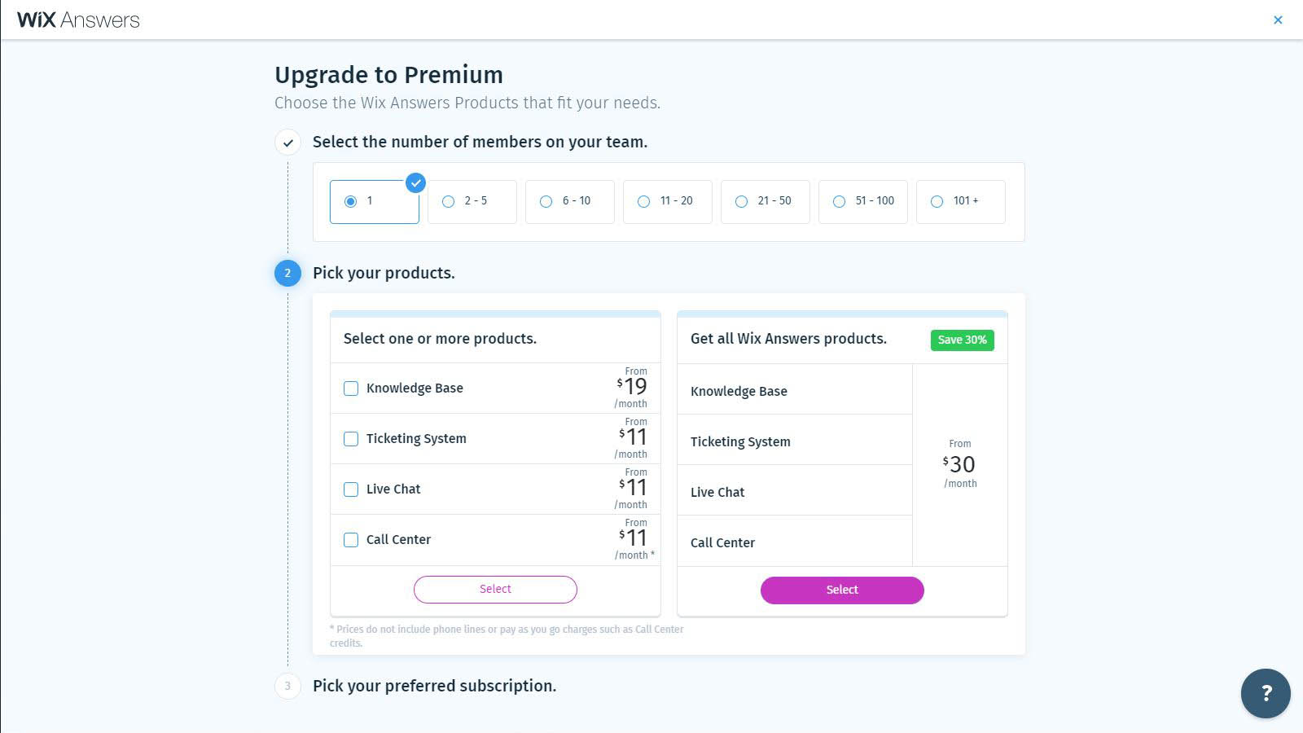Image resolution: width=1303 pixels, height=733 pixels.
Task: Check the Knowledge Base checkbox
Action: (x=351, y=388)
